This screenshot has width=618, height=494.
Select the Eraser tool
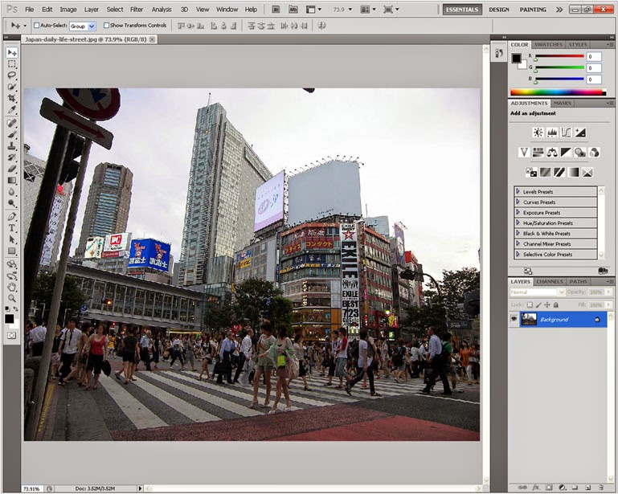click(12, 169)
